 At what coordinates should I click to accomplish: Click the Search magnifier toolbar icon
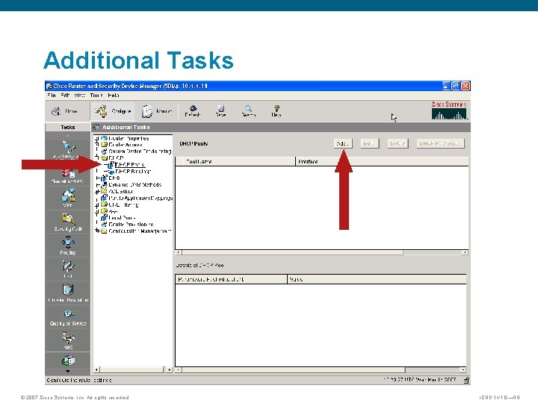pos(248,111)
